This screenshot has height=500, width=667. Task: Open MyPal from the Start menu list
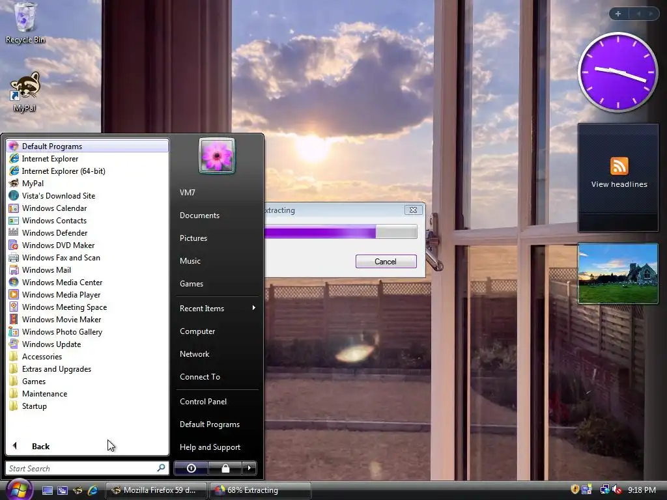(x=87, y=183)
